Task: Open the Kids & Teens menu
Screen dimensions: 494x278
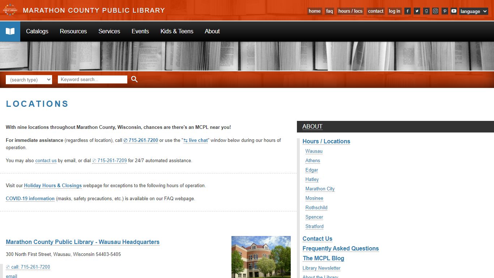Action: click(x=177, y=31)
